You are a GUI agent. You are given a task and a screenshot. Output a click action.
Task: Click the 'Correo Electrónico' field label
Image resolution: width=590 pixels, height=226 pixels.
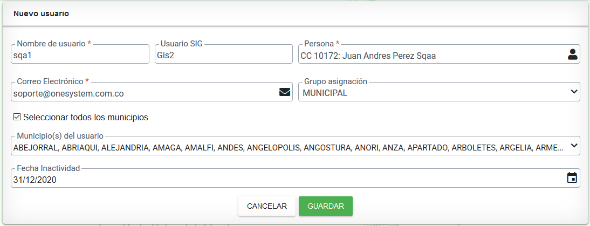[50, 81]
